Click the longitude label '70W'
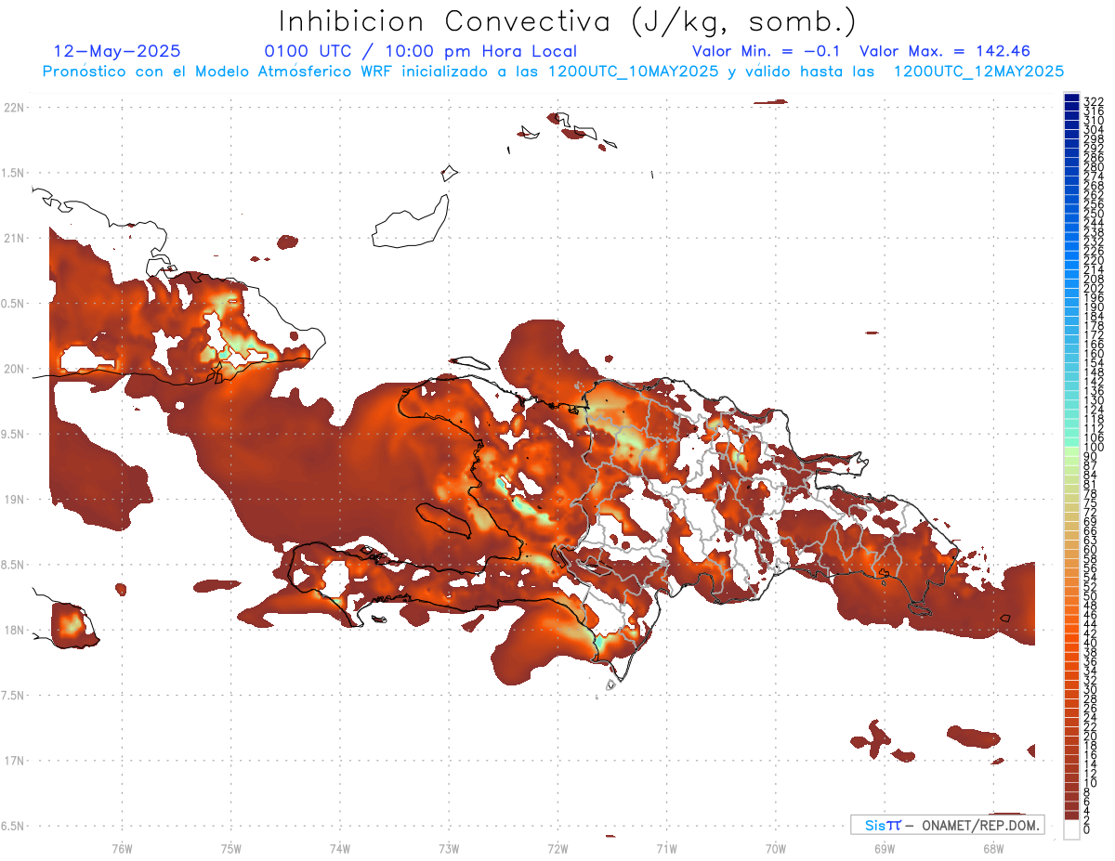Screen dimensions: 1115x861 coord(776,849)
